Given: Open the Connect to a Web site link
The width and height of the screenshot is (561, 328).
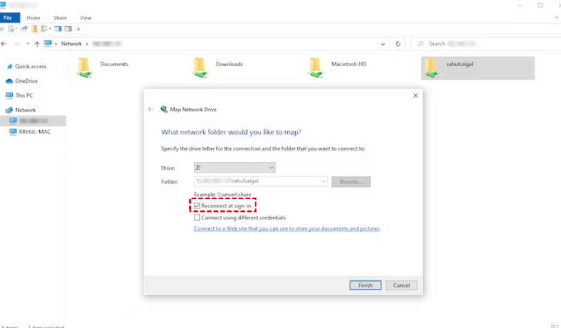Looking at the screenshot, I should (x=287, y=229).
